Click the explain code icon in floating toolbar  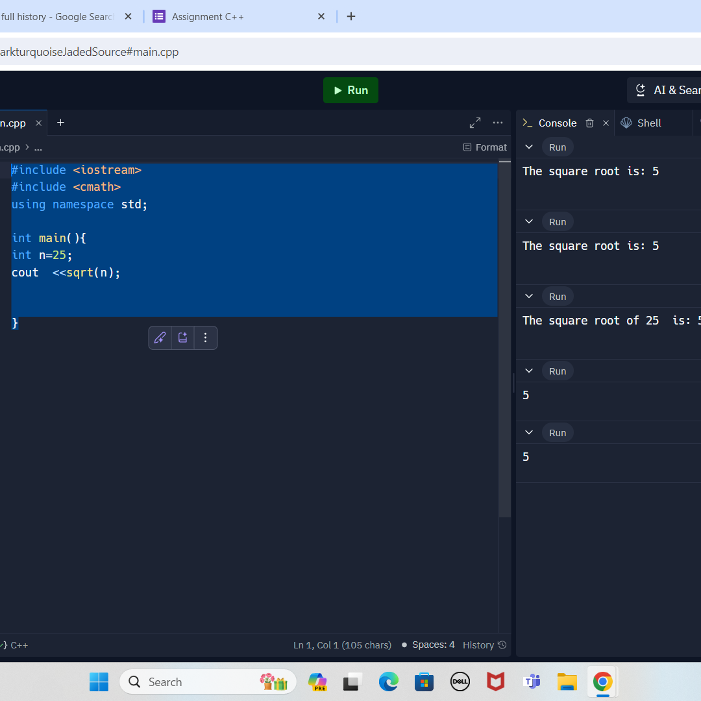[x=183, y=338]
